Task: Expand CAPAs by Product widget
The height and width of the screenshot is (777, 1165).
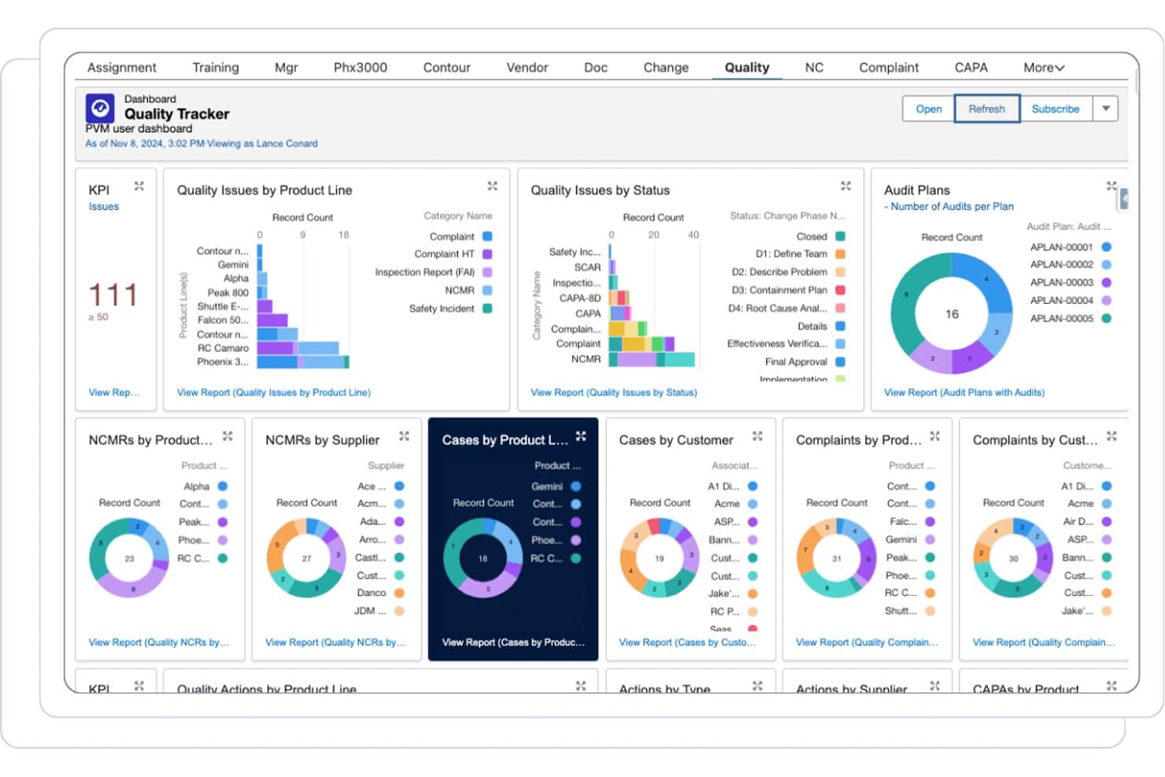Action: (x=1111, y=686)
